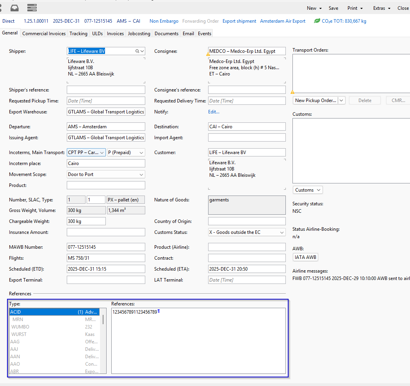Click the Notify Edit... link
The width and height of the screenshot is (410, 386).
click(214, 112)
